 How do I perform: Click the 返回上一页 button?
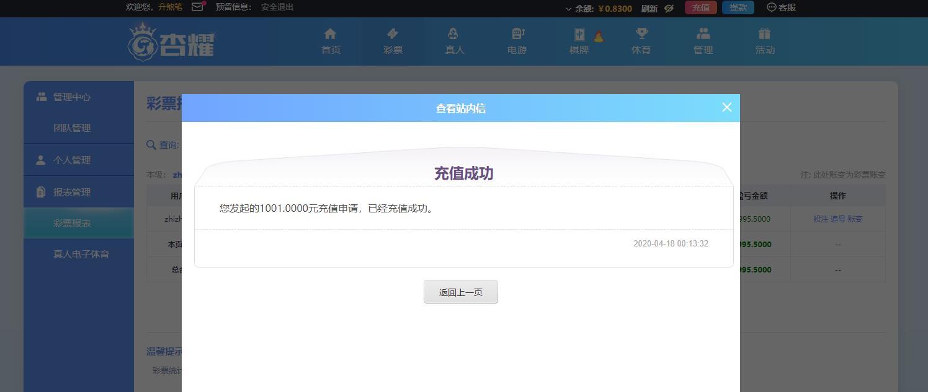(461, 292)
